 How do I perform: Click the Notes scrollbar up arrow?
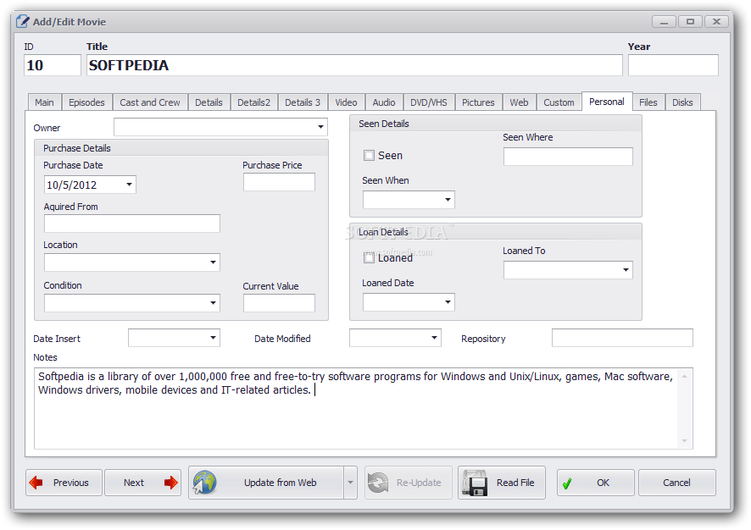pyautogui.click(x=685, y=376)
